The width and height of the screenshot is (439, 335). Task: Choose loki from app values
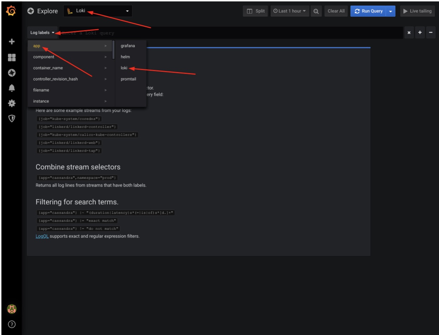(131, 68)
